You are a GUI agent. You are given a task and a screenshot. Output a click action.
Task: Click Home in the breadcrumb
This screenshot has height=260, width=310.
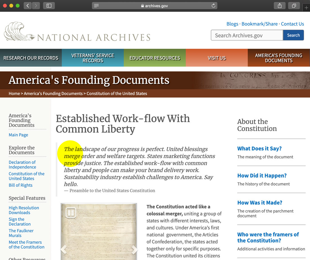click(14, 93)
